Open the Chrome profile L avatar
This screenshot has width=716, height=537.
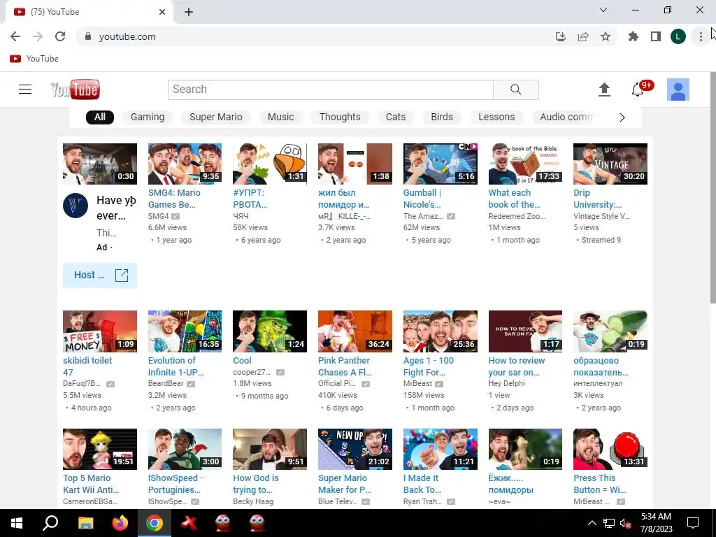(678, 36)
